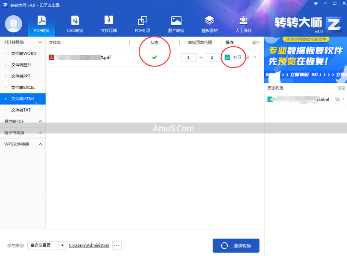
Task: Expand the 其他转PDF section
Action: (23, 121)
